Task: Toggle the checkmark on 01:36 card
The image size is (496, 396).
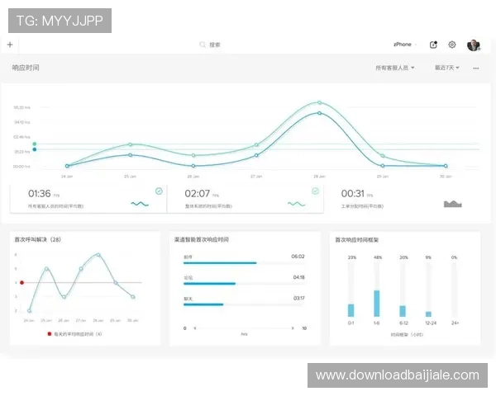Action: click(x=159, y=191)
